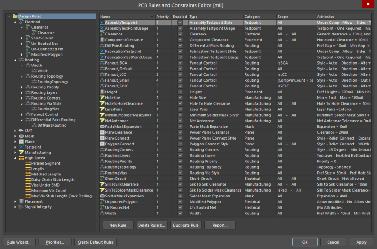Click the Mask category icon in tree
This screenshot has height=249, width=377.
(x=21, y=136)
